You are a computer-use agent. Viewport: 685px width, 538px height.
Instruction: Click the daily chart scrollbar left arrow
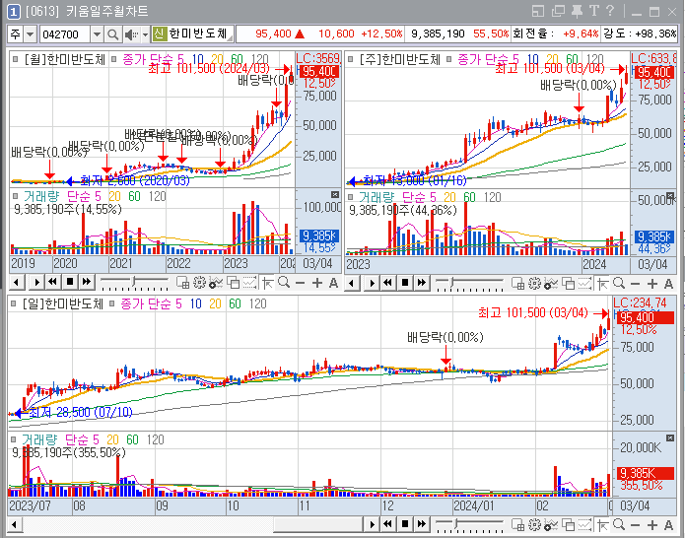pyautogui.click(x=14, y=524)
